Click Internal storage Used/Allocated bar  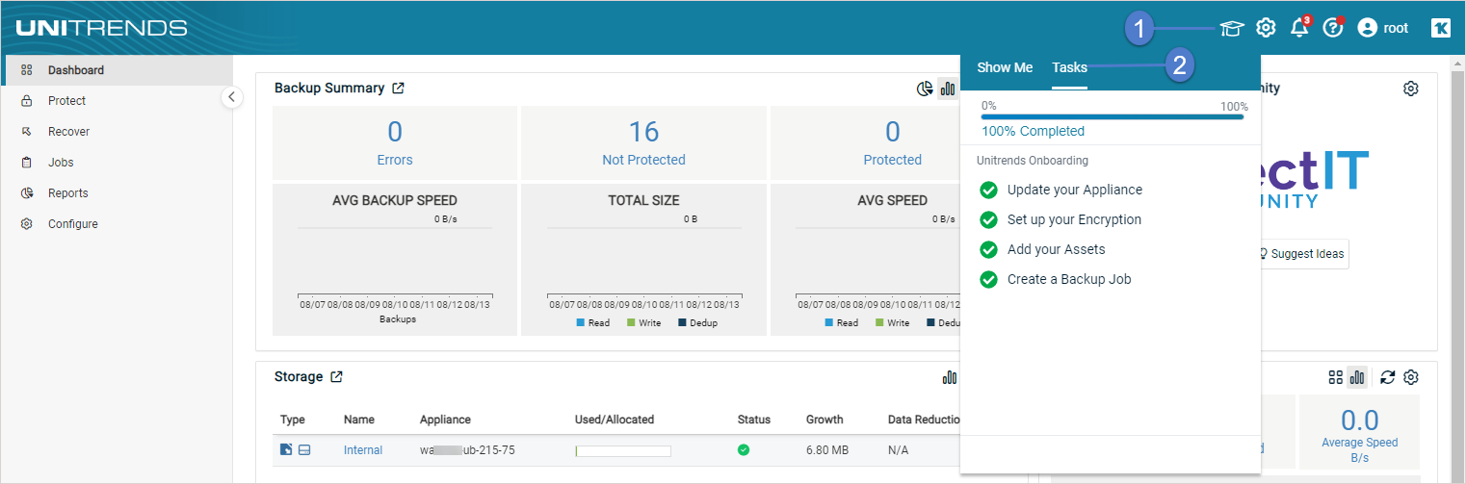pyautogui.click(x=623, y=450)
